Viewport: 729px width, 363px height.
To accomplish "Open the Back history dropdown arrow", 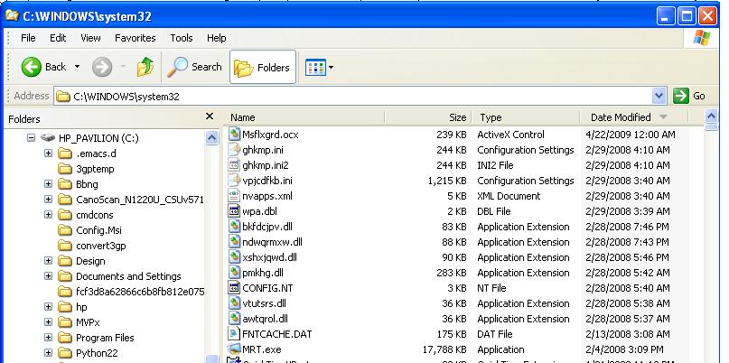I will coord(77,67).
